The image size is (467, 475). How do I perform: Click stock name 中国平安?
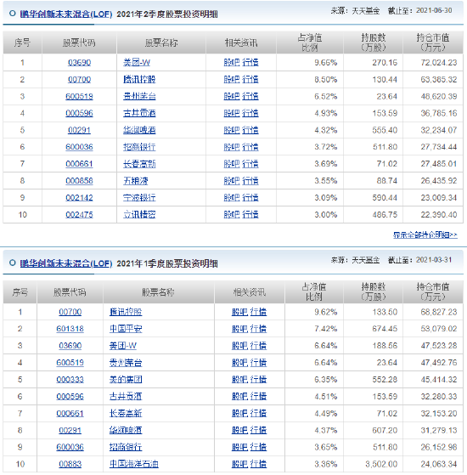pyautogui.click(x=126, y=329)
